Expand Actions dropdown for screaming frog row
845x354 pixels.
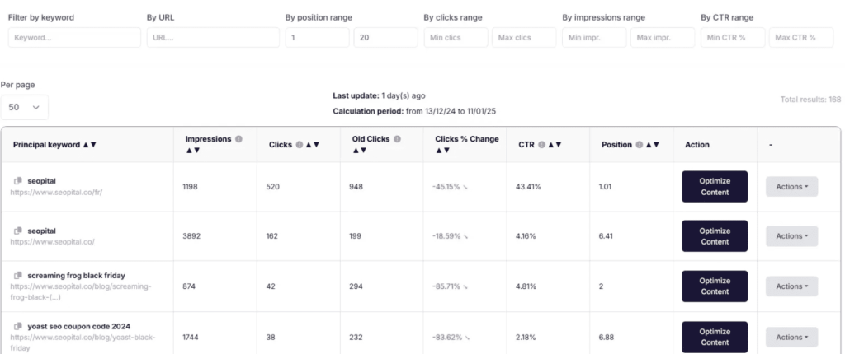791,286
